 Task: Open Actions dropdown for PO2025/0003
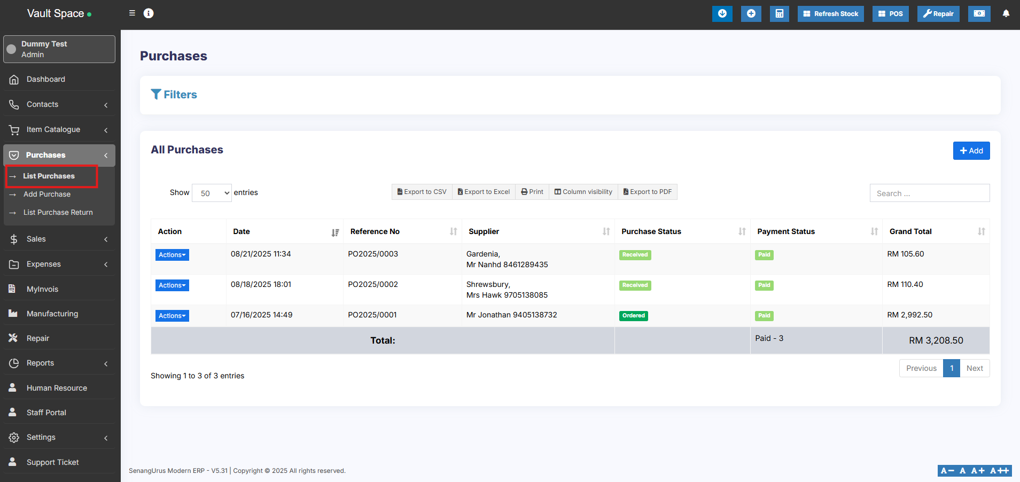click(x=172, y=255)
